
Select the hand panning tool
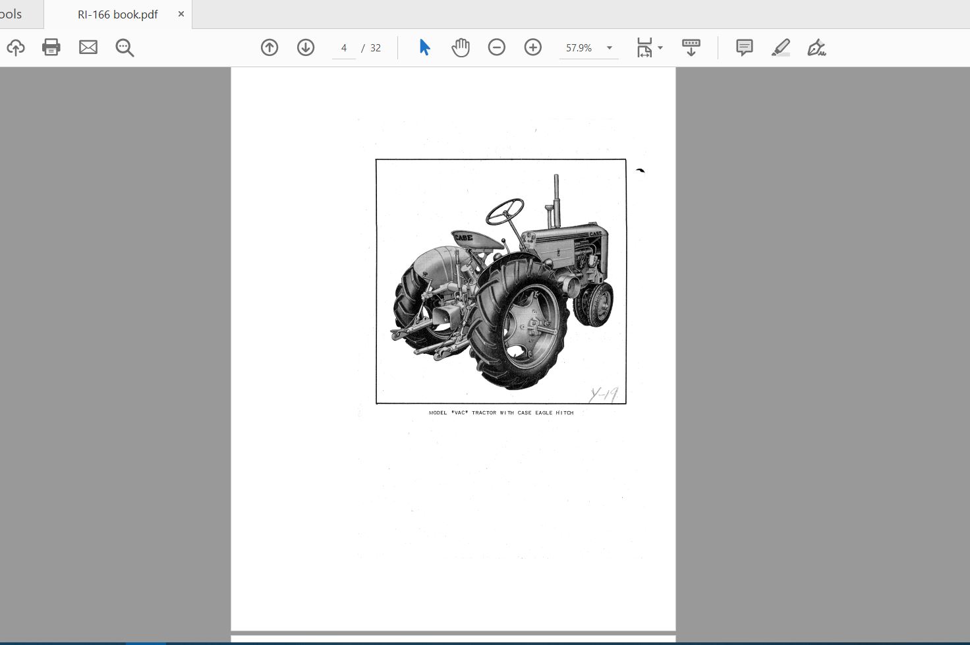tap(461, 47)
